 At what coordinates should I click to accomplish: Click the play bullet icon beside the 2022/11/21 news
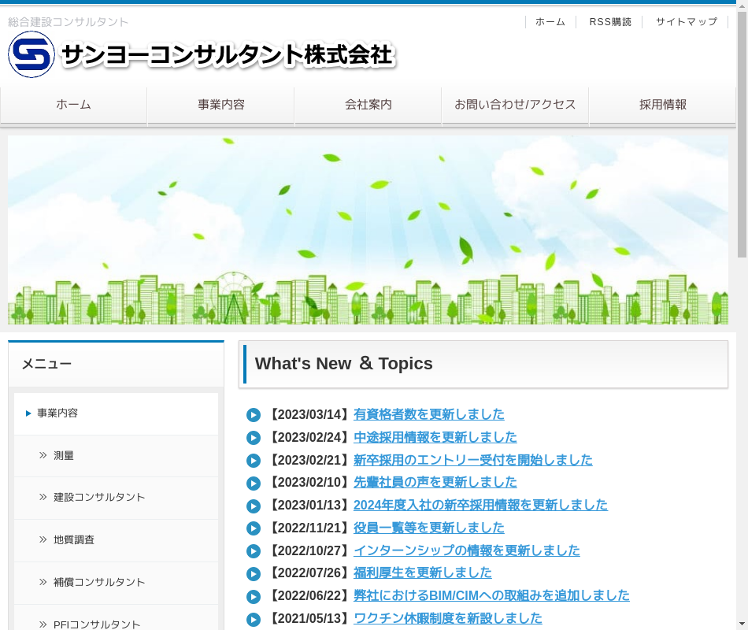pyautogui.click(x=253, y=528)
